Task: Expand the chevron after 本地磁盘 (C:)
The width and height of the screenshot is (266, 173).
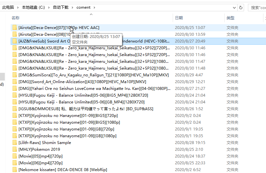Action: [49, 7]
